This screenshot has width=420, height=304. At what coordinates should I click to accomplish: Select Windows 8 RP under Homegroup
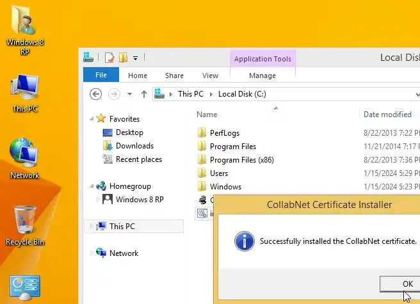(140, 200)
